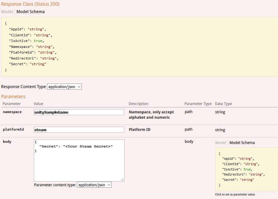Screen dimensions: 278x199
Task: Select response Model Schema tab
Action: click(31, 12)
